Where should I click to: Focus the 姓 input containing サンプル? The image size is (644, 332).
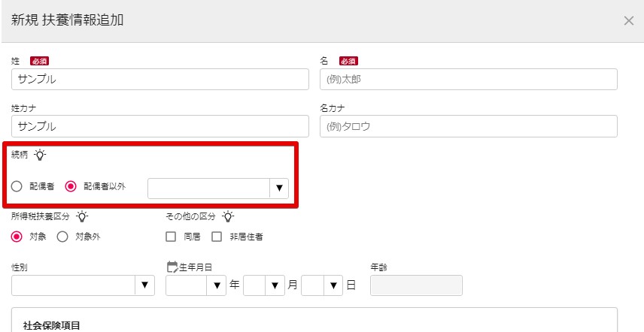160,79
